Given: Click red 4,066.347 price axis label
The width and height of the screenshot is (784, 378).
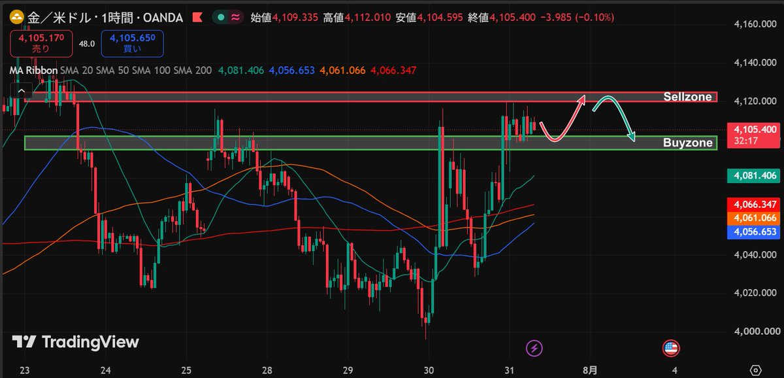Looking at the screenshot, I should coord(755,205).
